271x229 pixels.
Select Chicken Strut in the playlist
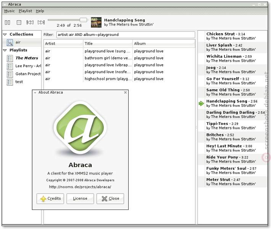tap(232, 36)
